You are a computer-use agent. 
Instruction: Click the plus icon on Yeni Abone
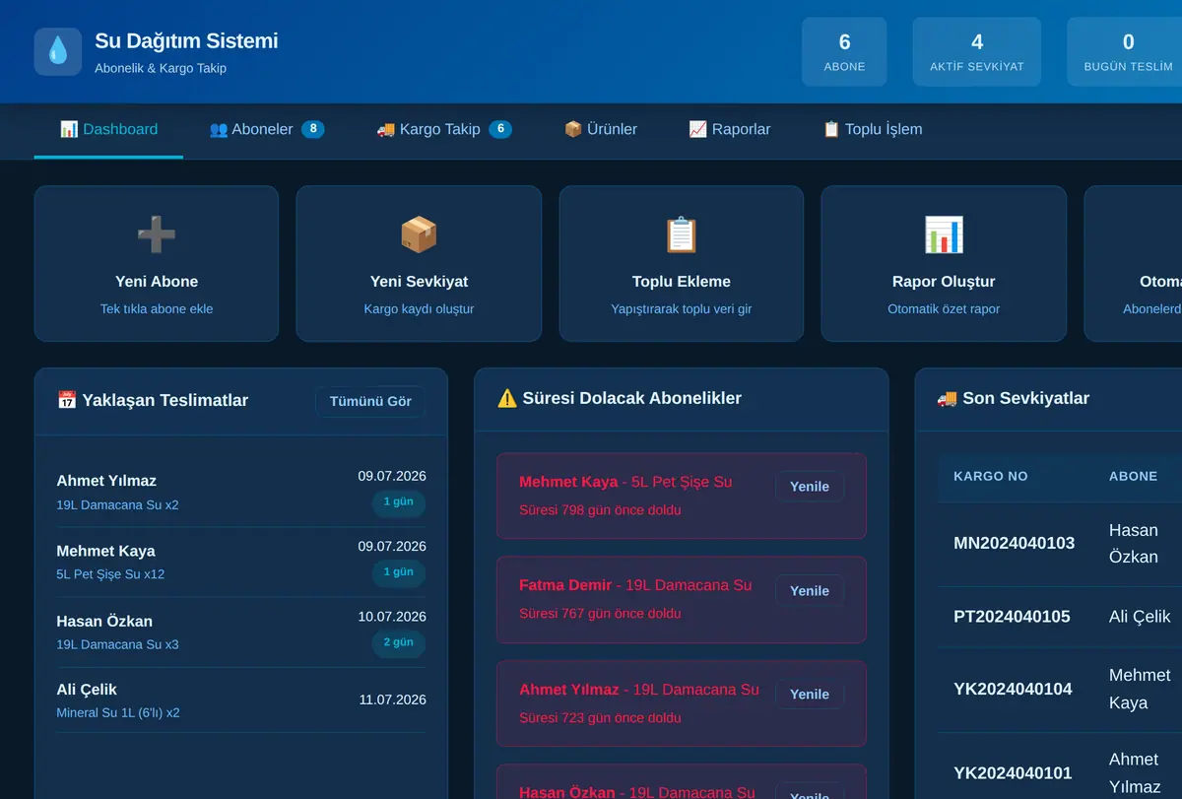pyautogui.click(x=157, y=234)
